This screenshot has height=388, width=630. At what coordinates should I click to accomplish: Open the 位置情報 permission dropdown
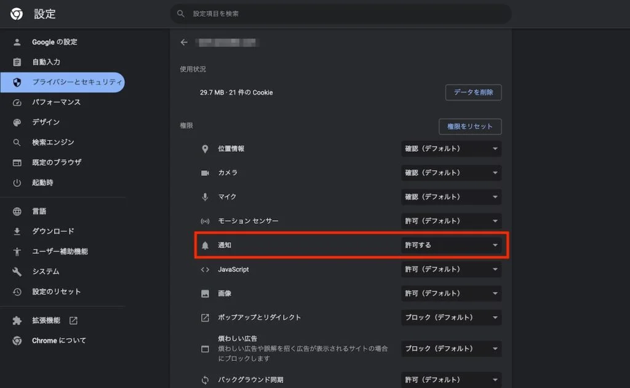point(451,149)
